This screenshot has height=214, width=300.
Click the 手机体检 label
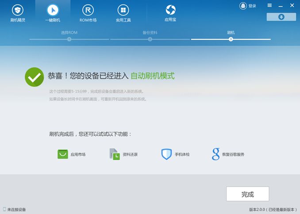point(182,154)
